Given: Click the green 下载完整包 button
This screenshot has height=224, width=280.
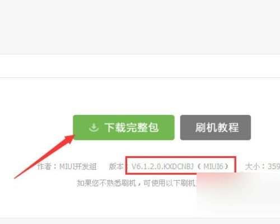Looking at the screenshot, I should 124,128.
